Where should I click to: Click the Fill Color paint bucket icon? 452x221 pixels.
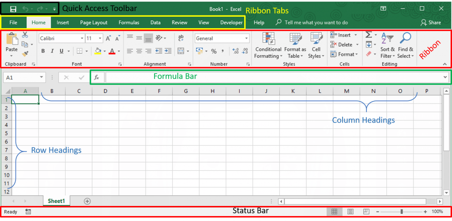coord(98,51)
